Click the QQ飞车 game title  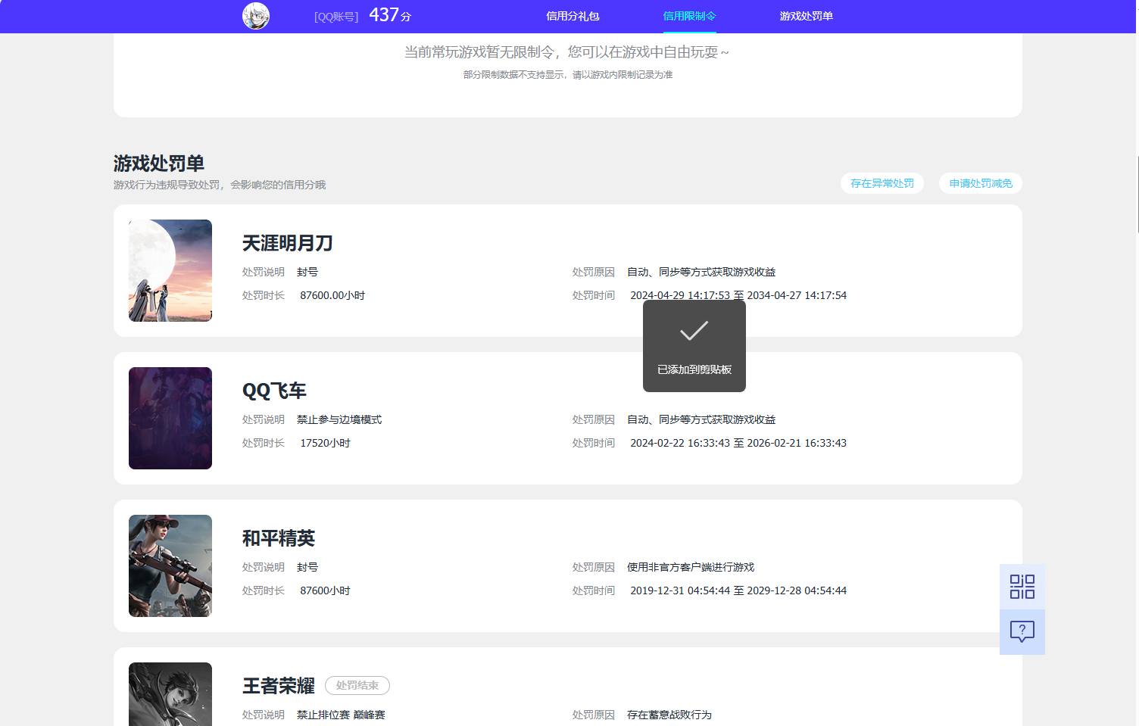coord(274,391)
